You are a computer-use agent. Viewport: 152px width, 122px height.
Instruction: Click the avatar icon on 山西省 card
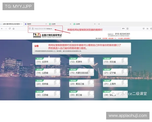coord(57,72)
